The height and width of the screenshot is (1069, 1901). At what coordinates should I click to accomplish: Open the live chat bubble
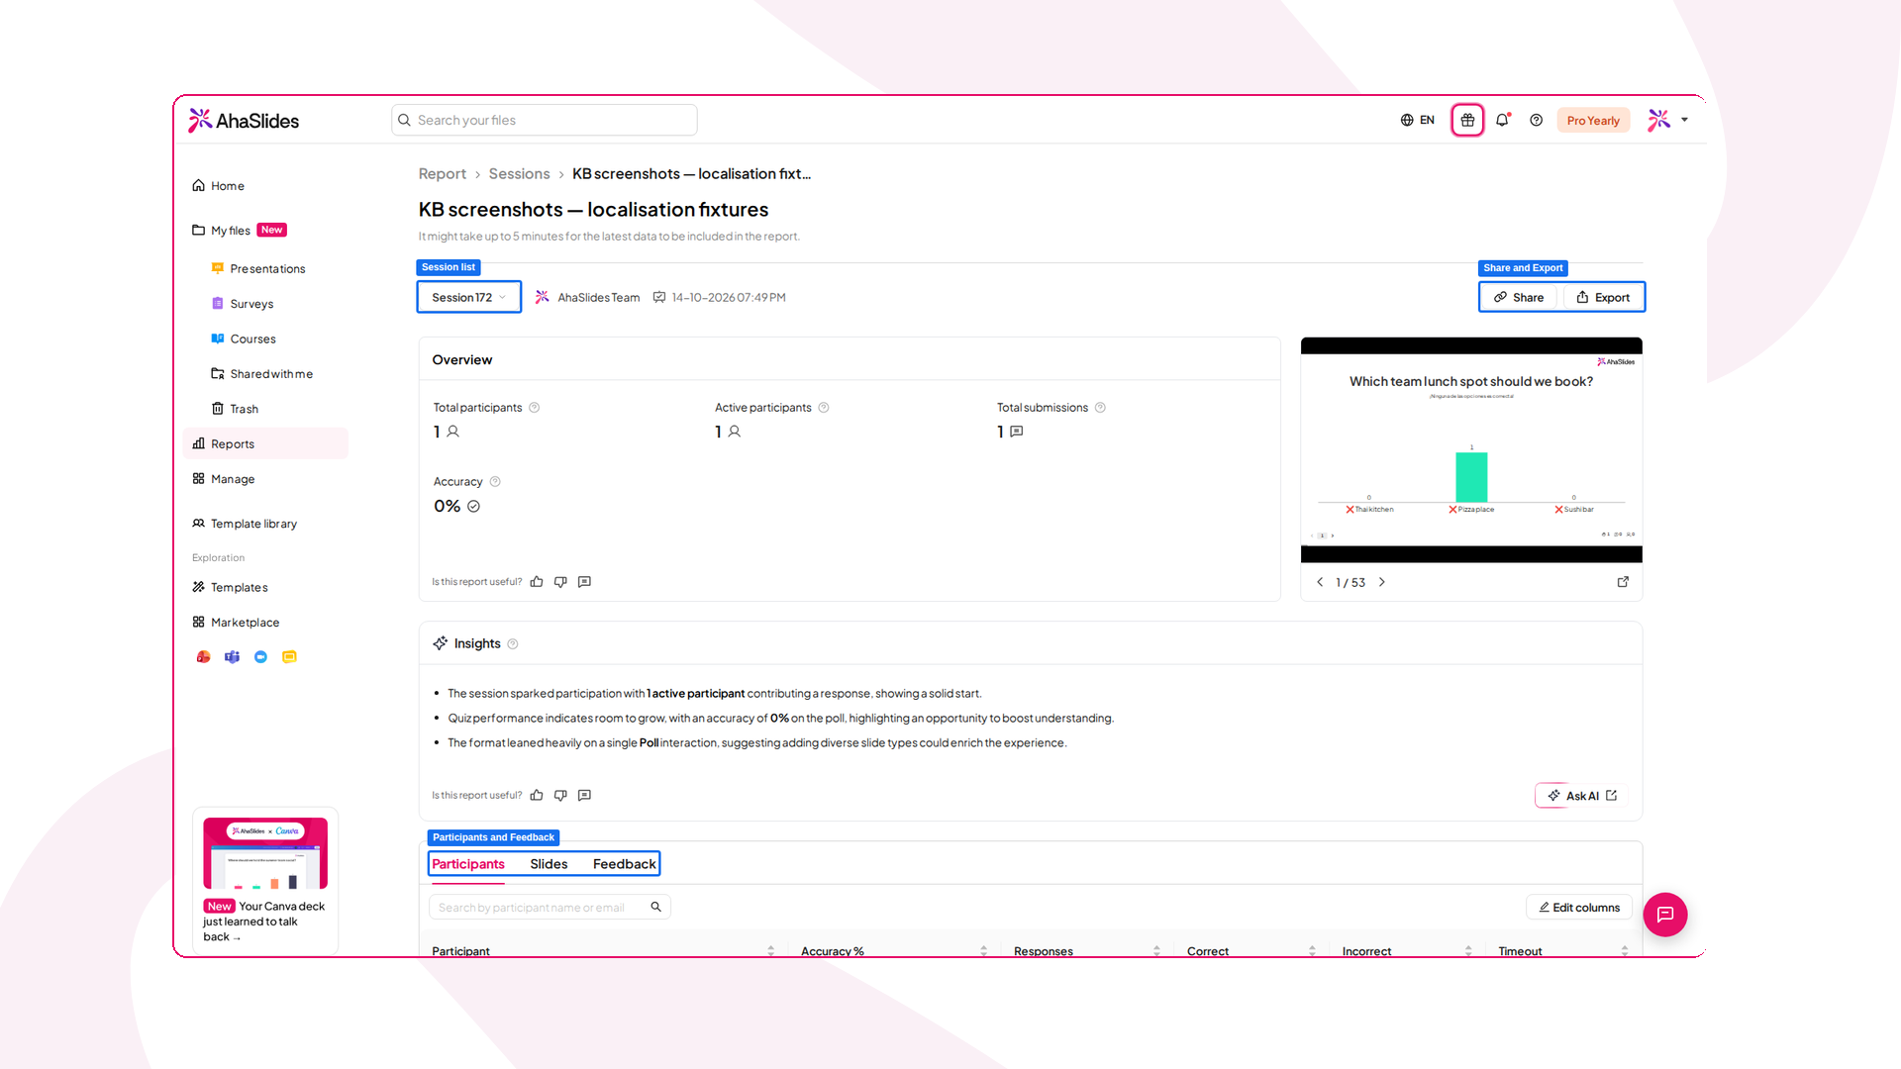[x=1665, y=915]
